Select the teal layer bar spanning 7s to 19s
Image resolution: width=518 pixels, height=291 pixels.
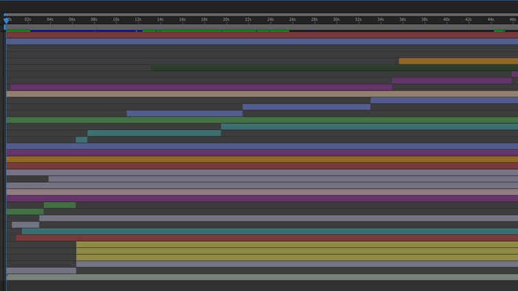click(x=154, y=133)
